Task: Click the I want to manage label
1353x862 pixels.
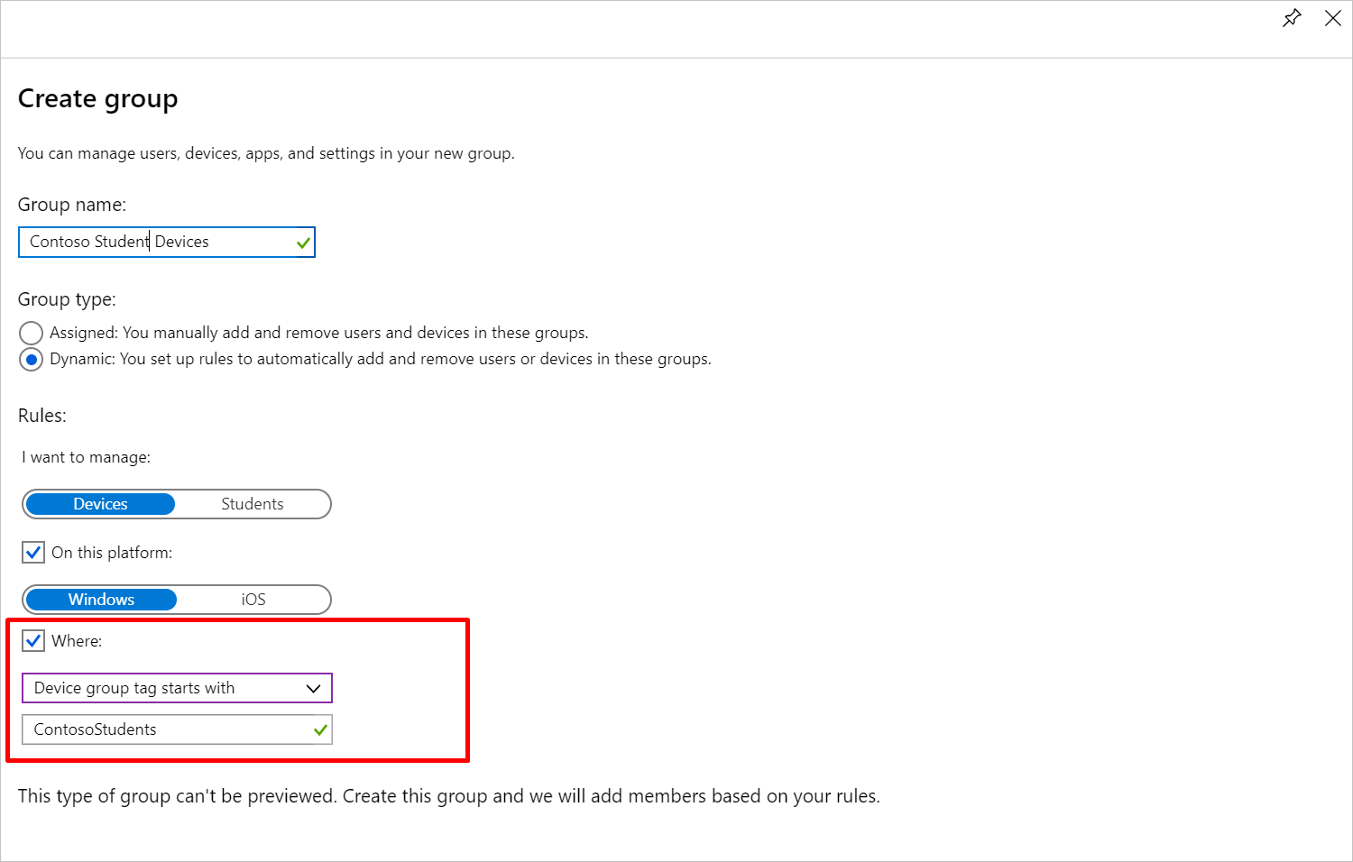Action: (x=87, y=457)
